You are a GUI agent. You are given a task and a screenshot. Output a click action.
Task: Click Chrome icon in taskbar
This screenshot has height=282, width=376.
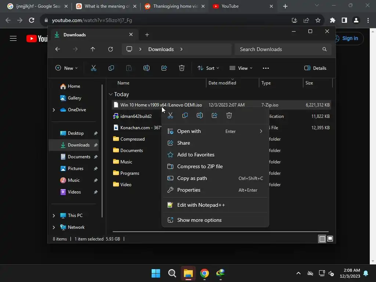[x=205, y=273]
